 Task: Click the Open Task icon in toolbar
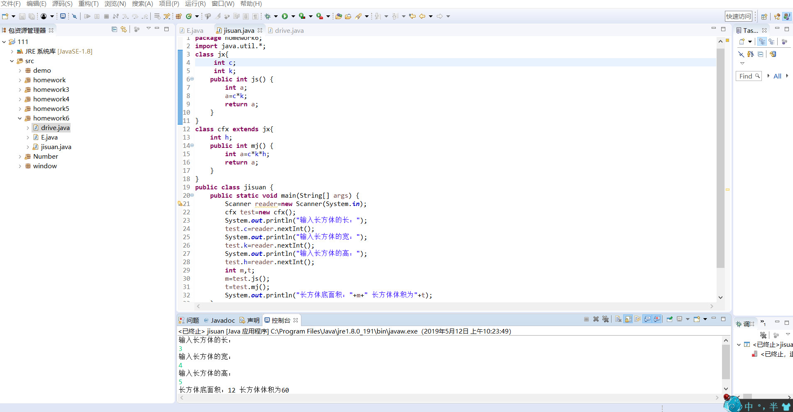[x=348, y=16]
